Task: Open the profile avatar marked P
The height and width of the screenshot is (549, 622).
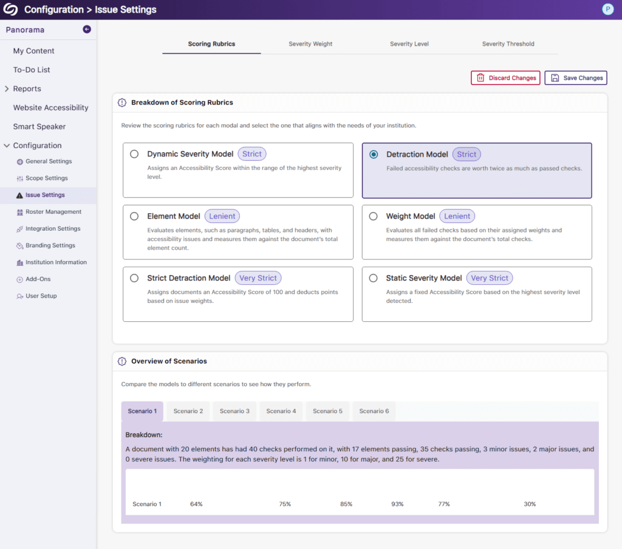Action: pyautogui.click(x=607, y=9)
